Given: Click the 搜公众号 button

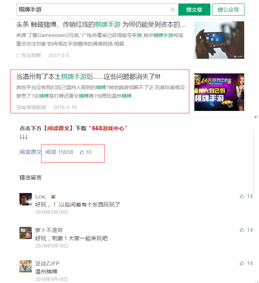Looking at the screenshot, I should tap(229, 9).
